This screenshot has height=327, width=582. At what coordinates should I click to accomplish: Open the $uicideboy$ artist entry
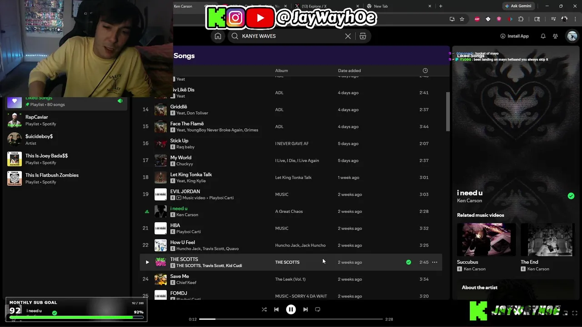[x=66, y=139]
